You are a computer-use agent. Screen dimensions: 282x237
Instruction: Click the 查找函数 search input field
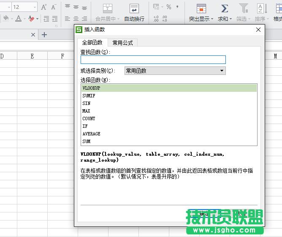tap(153, 60)
